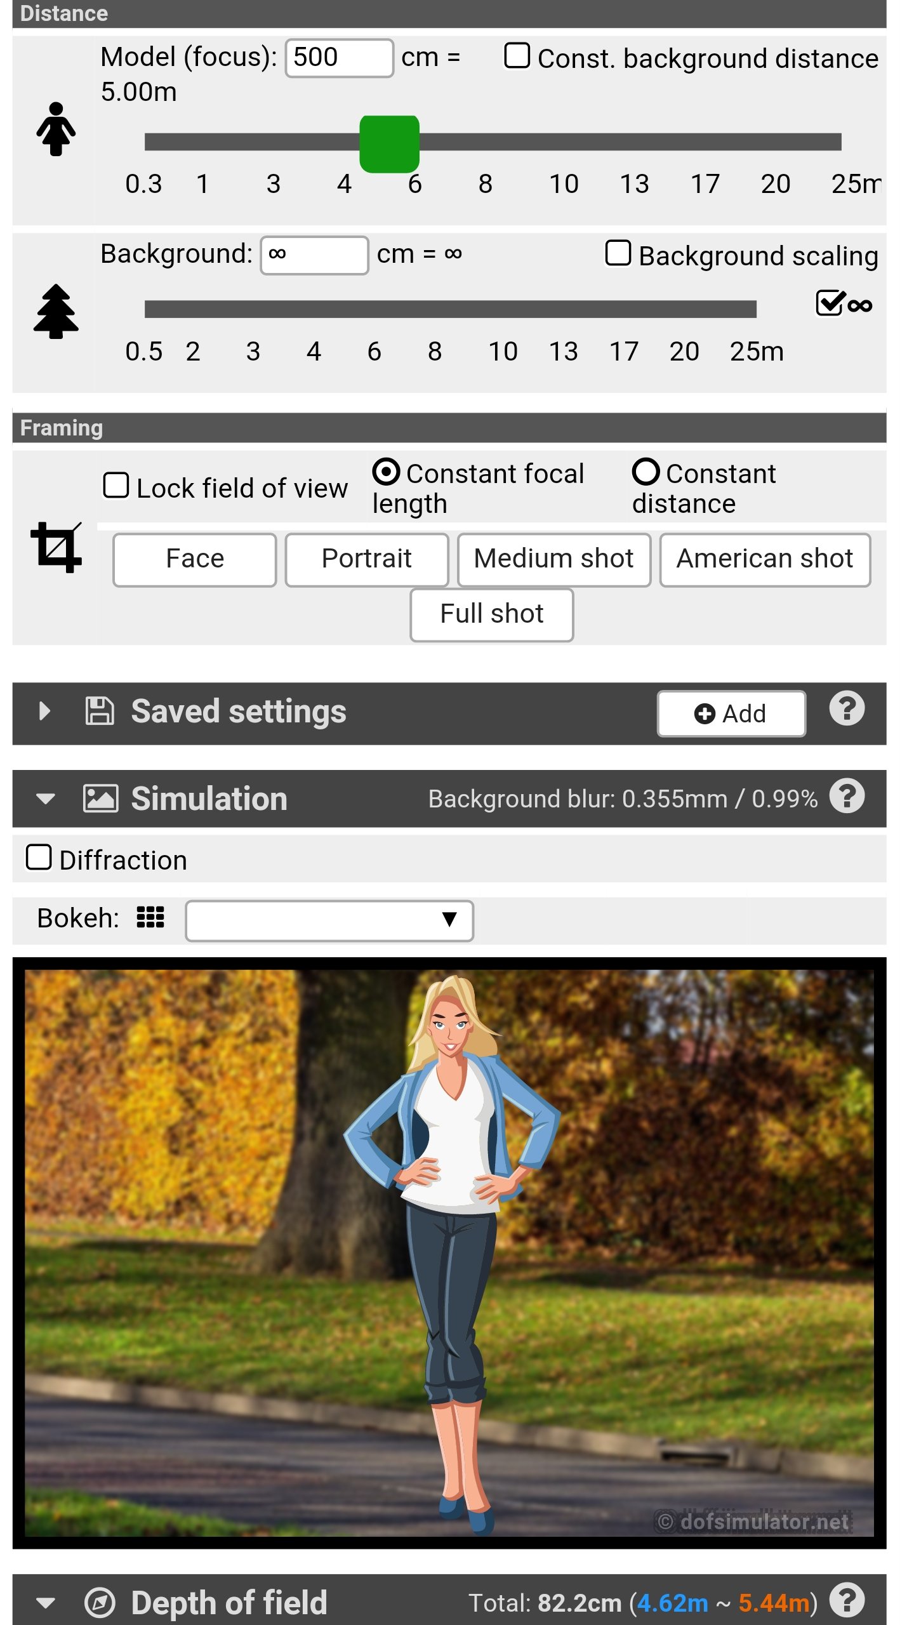The image size is (914, 1625).
Task: Toggle Background scaling checkbox
Action: [x=618, y=253]
